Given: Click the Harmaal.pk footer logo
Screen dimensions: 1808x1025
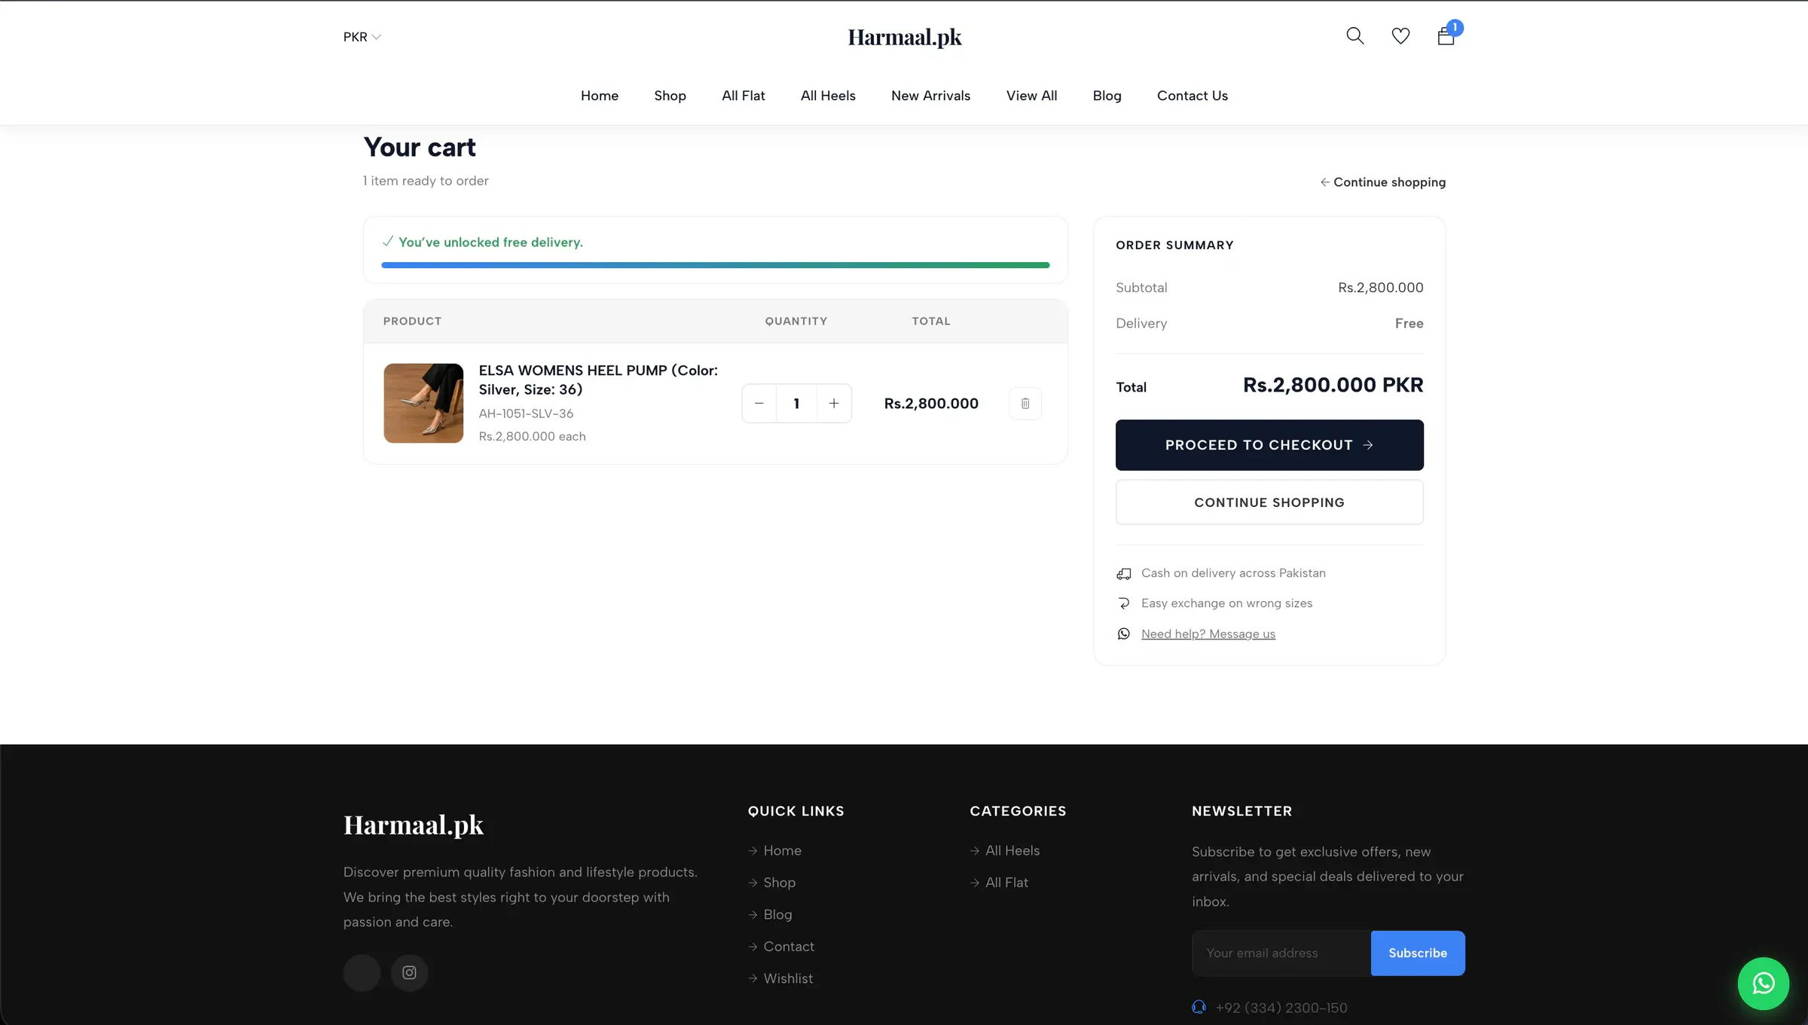Looking at the screenshot, I should pyautogui.click(x=413, y=825).
